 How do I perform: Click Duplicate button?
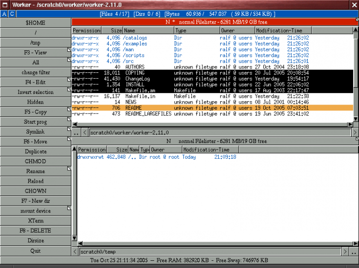(35, 151)
